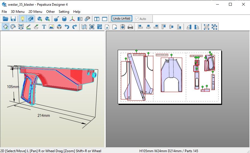Align selected parts to the top

point(164,26)
